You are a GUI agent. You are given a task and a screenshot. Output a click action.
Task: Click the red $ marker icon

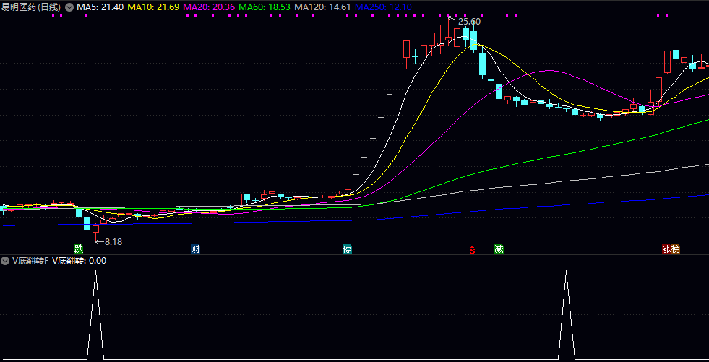coord(473,250)
